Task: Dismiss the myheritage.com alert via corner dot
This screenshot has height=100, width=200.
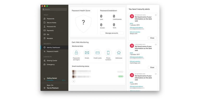Action: (156, 45)
